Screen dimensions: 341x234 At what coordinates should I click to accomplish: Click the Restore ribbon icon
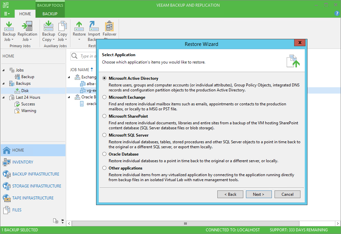pos(79,26)
